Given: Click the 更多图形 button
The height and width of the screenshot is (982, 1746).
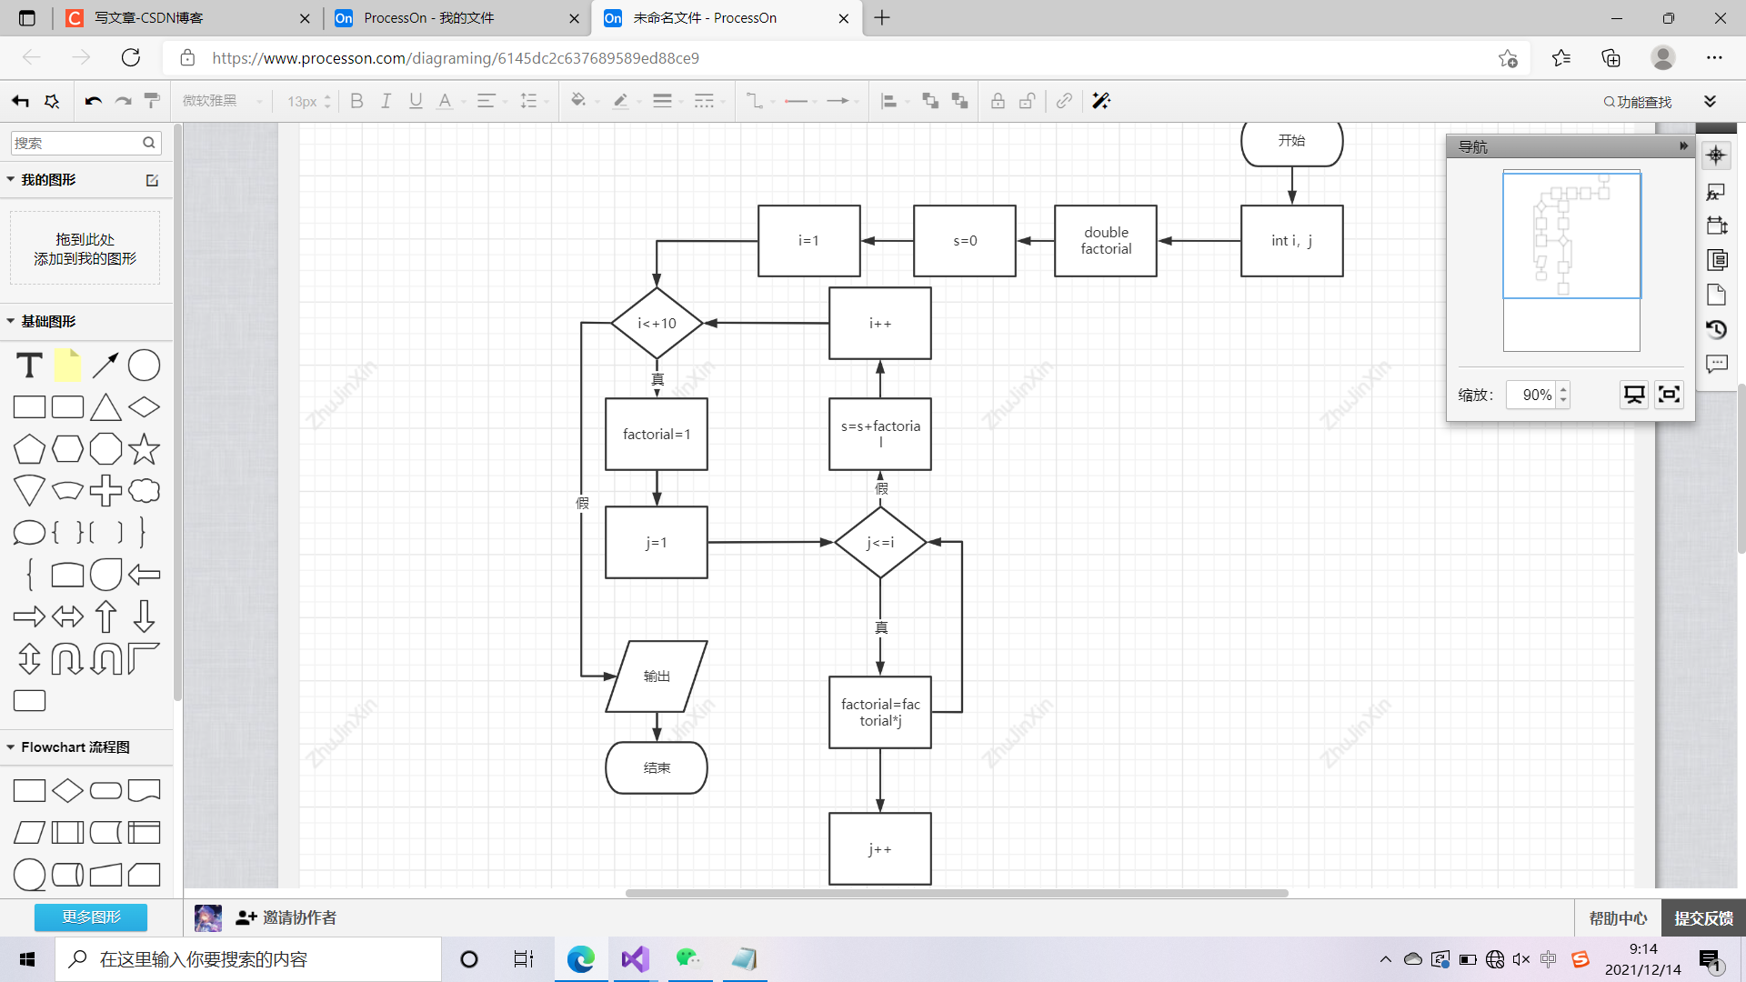Looking at the screenshot, I should point(91,917).
